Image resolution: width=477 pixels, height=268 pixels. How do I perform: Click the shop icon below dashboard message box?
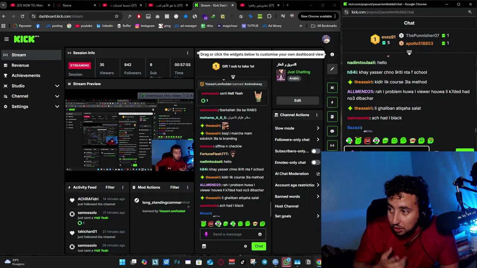click(204, 246)
